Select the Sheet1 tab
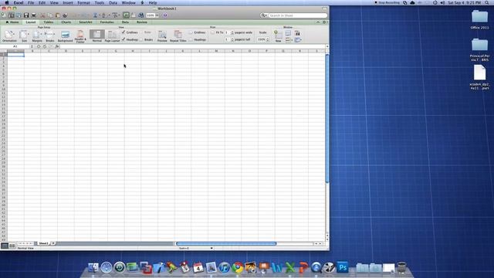This screenshot has height=278, width=494. click(x=43, y=243)
